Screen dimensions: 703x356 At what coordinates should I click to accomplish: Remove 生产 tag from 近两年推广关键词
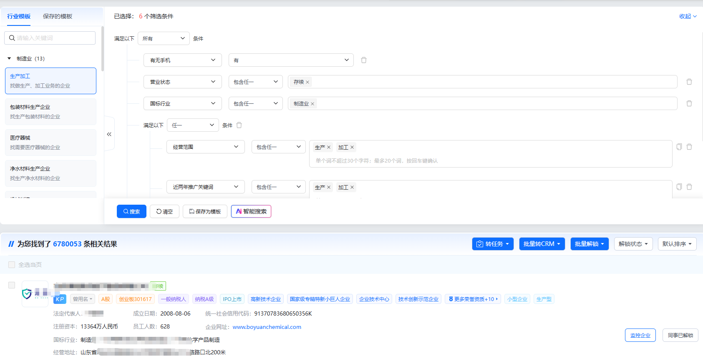tap(329, 187)
